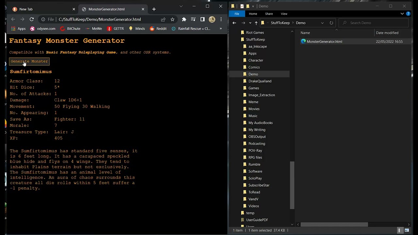
Task: Open the Reddit bookmark
Action: point(158,29)
